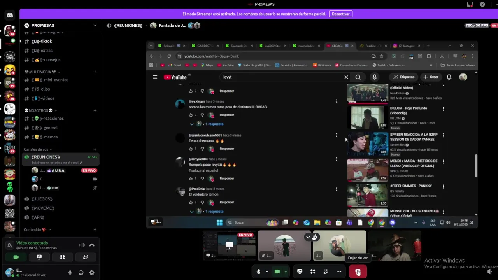Start an activity from the voice panel
498x280 pixels.
(62, 257)
